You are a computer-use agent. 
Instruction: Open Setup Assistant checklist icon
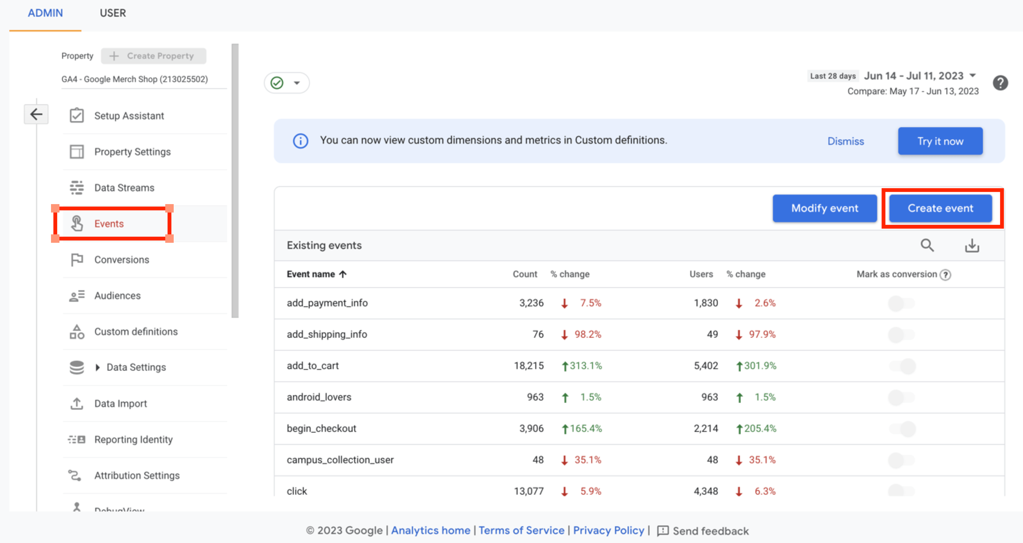77,115
